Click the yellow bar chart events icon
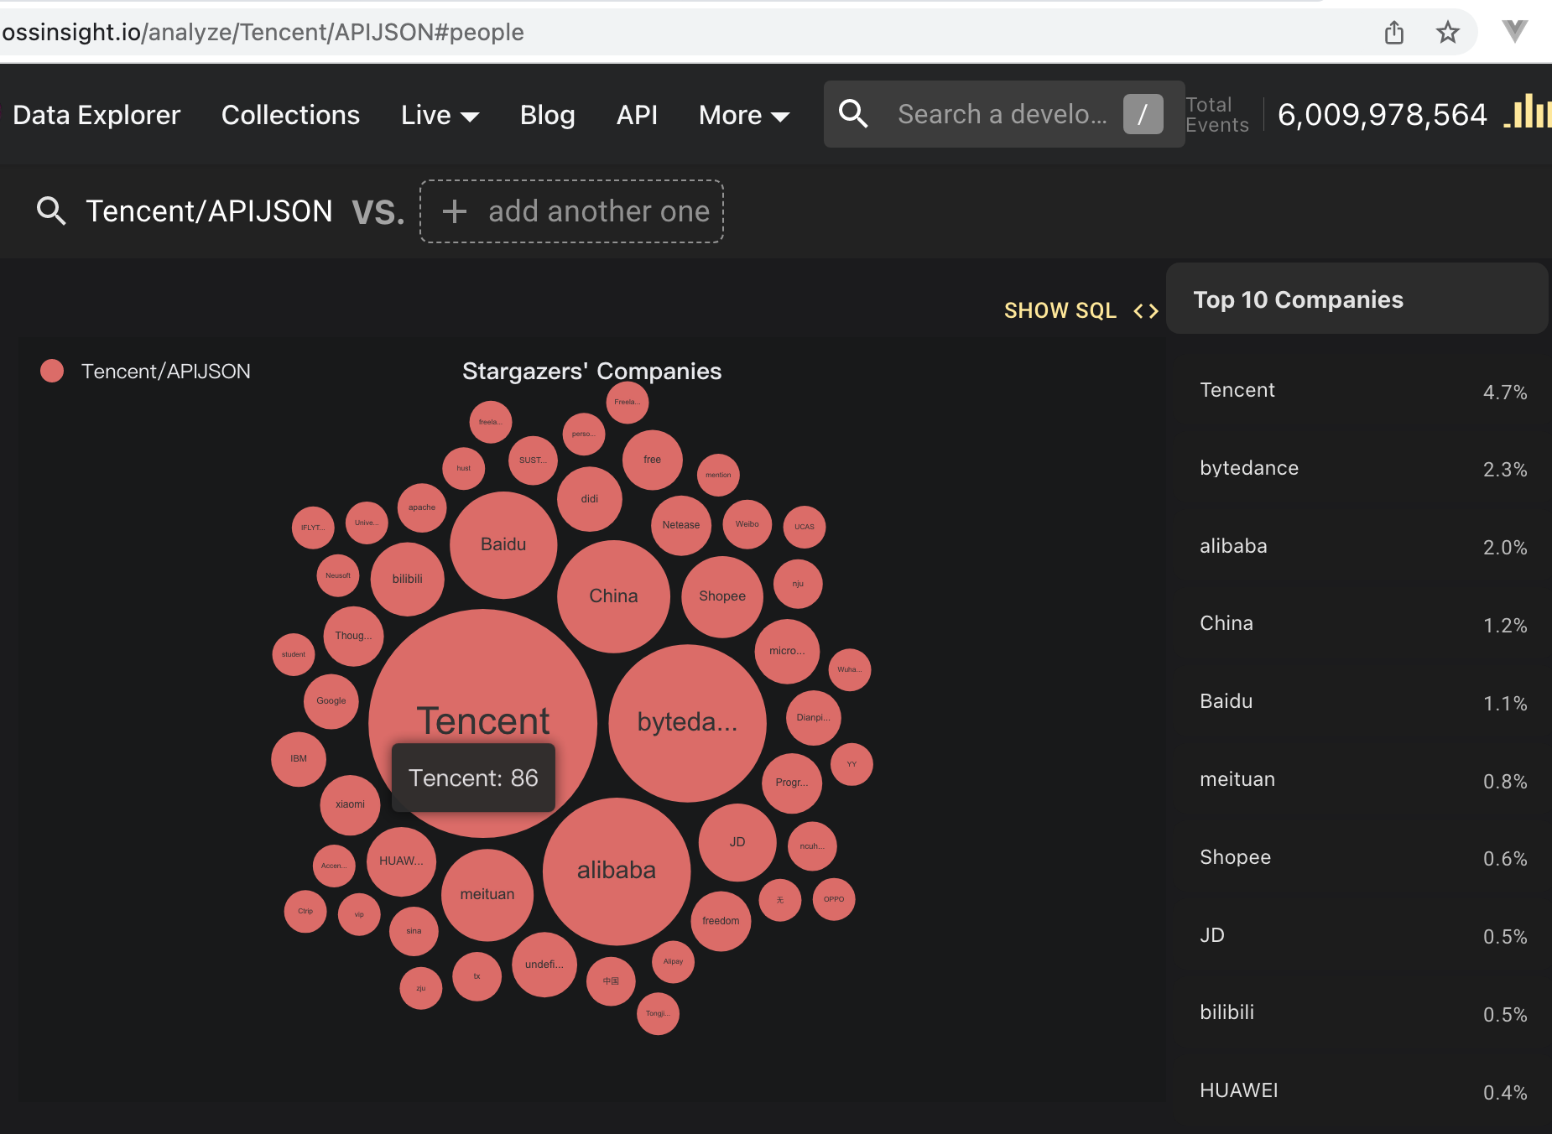This screenshot has height=1134, width=1552. pos(1527,112)
